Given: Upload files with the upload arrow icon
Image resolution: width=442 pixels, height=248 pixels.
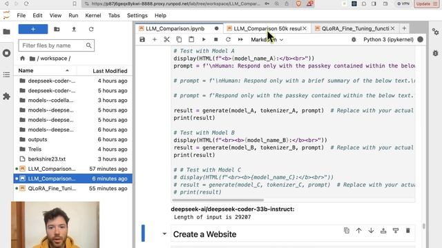Looking at the screenshot, I should (74, 29).
